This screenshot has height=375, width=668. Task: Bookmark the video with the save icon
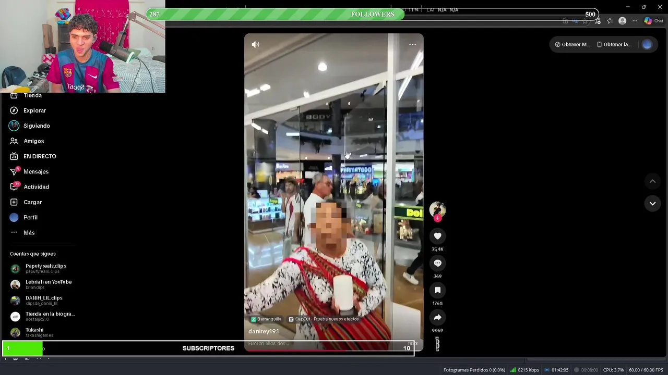(x=437, y=290)
